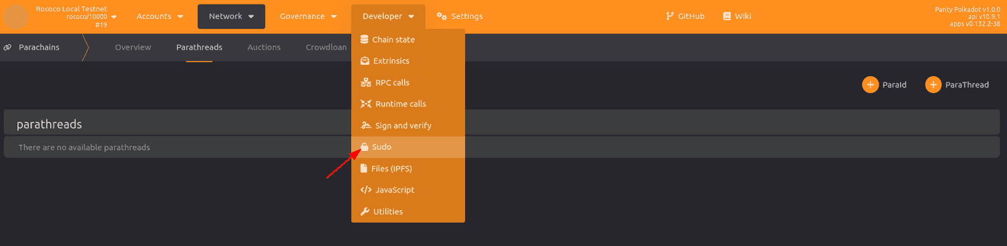Expand the Governance dropdown menu
The image size is (1007, 246).
(x=308, y=16)
